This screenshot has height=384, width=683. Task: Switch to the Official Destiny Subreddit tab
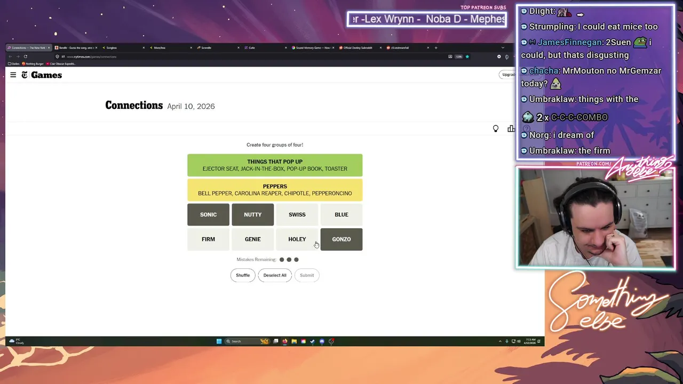click(360, 47)
